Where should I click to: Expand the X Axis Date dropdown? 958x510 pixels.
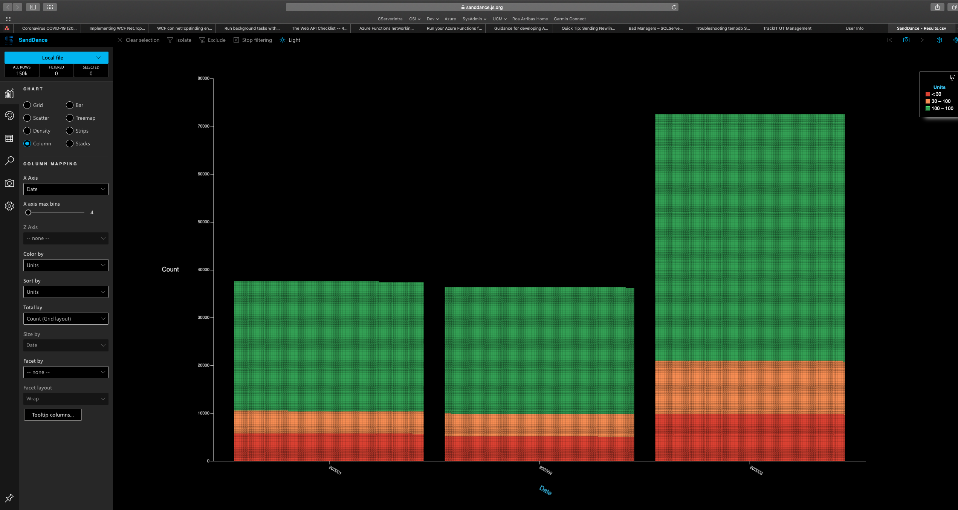[66, 189]
